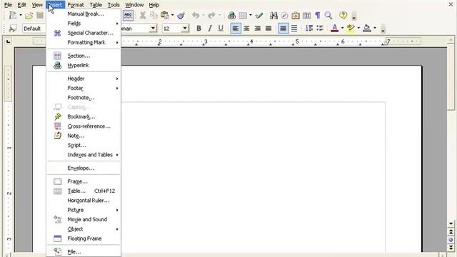Open the toolbar Table dropdown arrow
Viewport: 457px width, 257px height.
(x=251, y=16)
